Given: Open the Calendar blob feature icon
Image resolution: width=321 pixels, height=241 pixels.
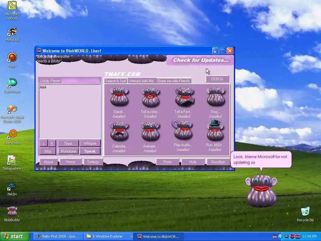Looking at the screenshot, I should pos(119,131).
